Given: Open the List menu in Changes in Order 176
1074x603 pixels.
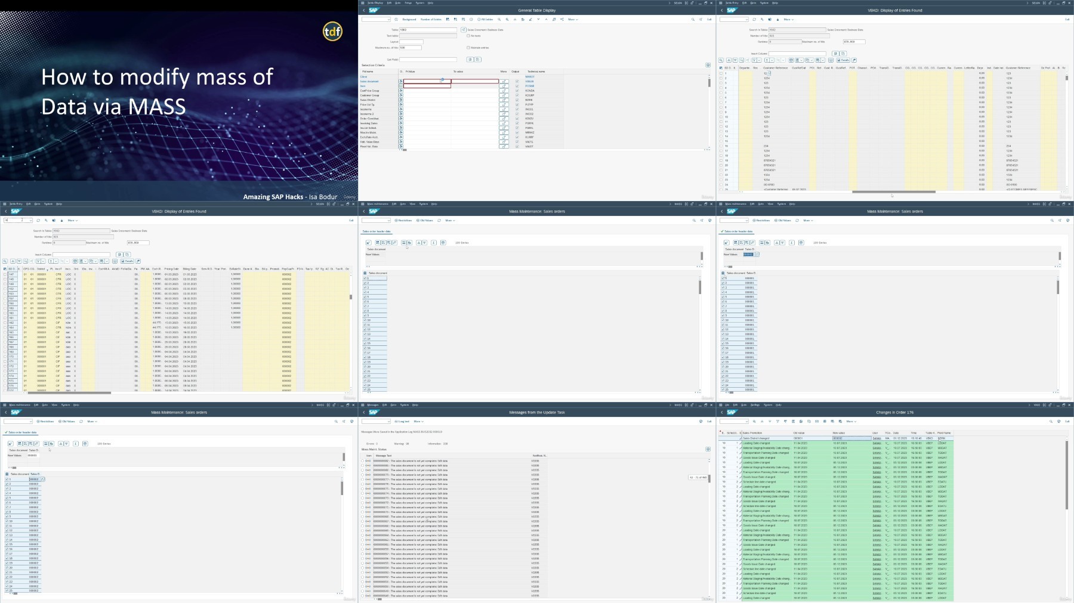Looking at the screenshot, I should [727, 405].
